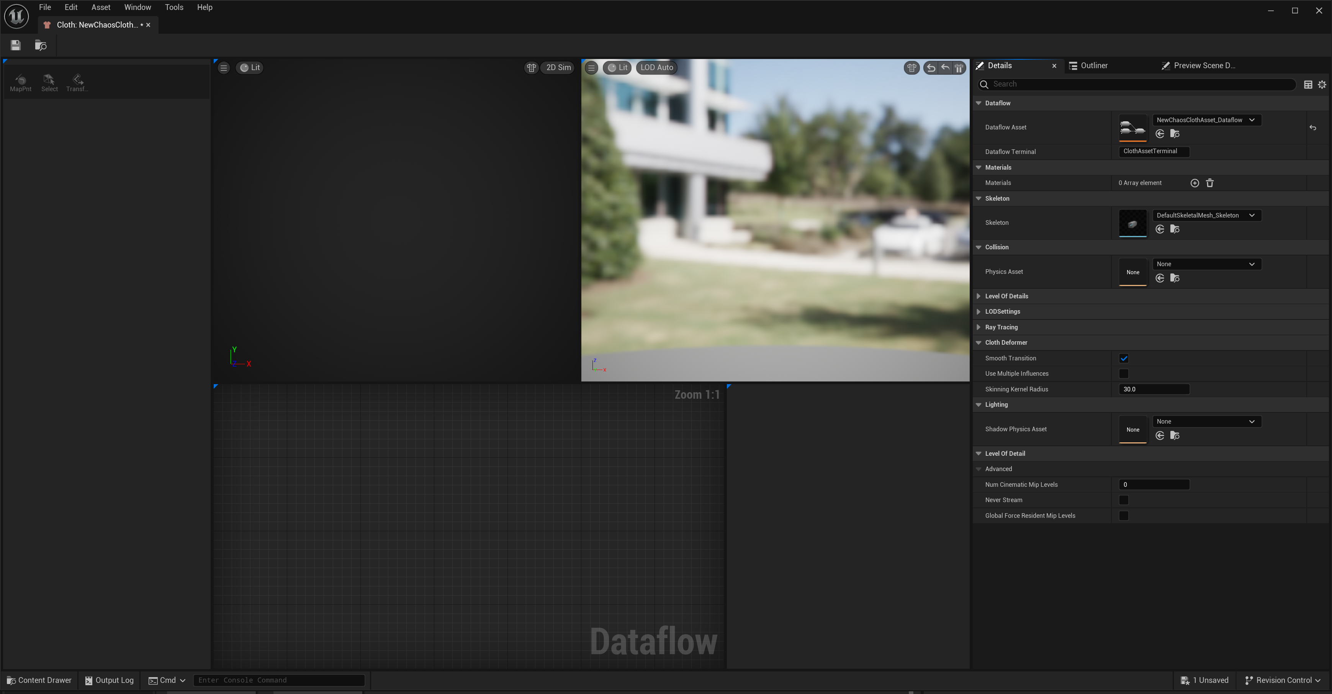Activate the Transform tool icon
1332x694 pixels.
pos(77,82)
